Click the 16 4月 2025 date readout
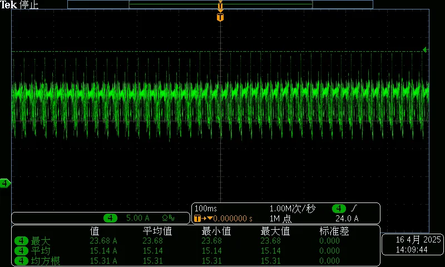This screenshot has height=267, width=445. 419,240
